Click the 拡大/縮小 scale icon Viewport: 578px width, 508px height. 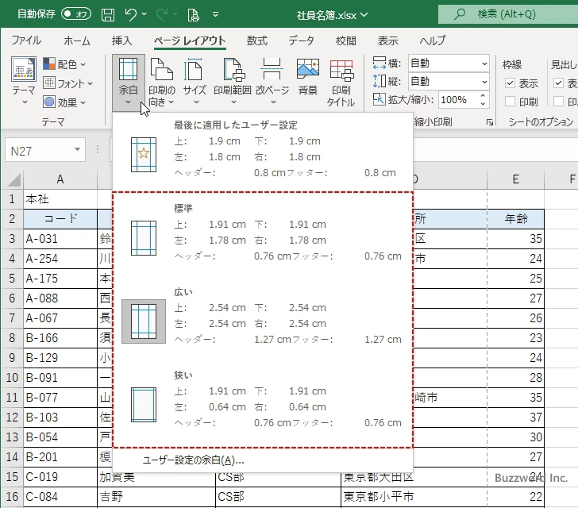pyautogui.click(x=380, y=99)
